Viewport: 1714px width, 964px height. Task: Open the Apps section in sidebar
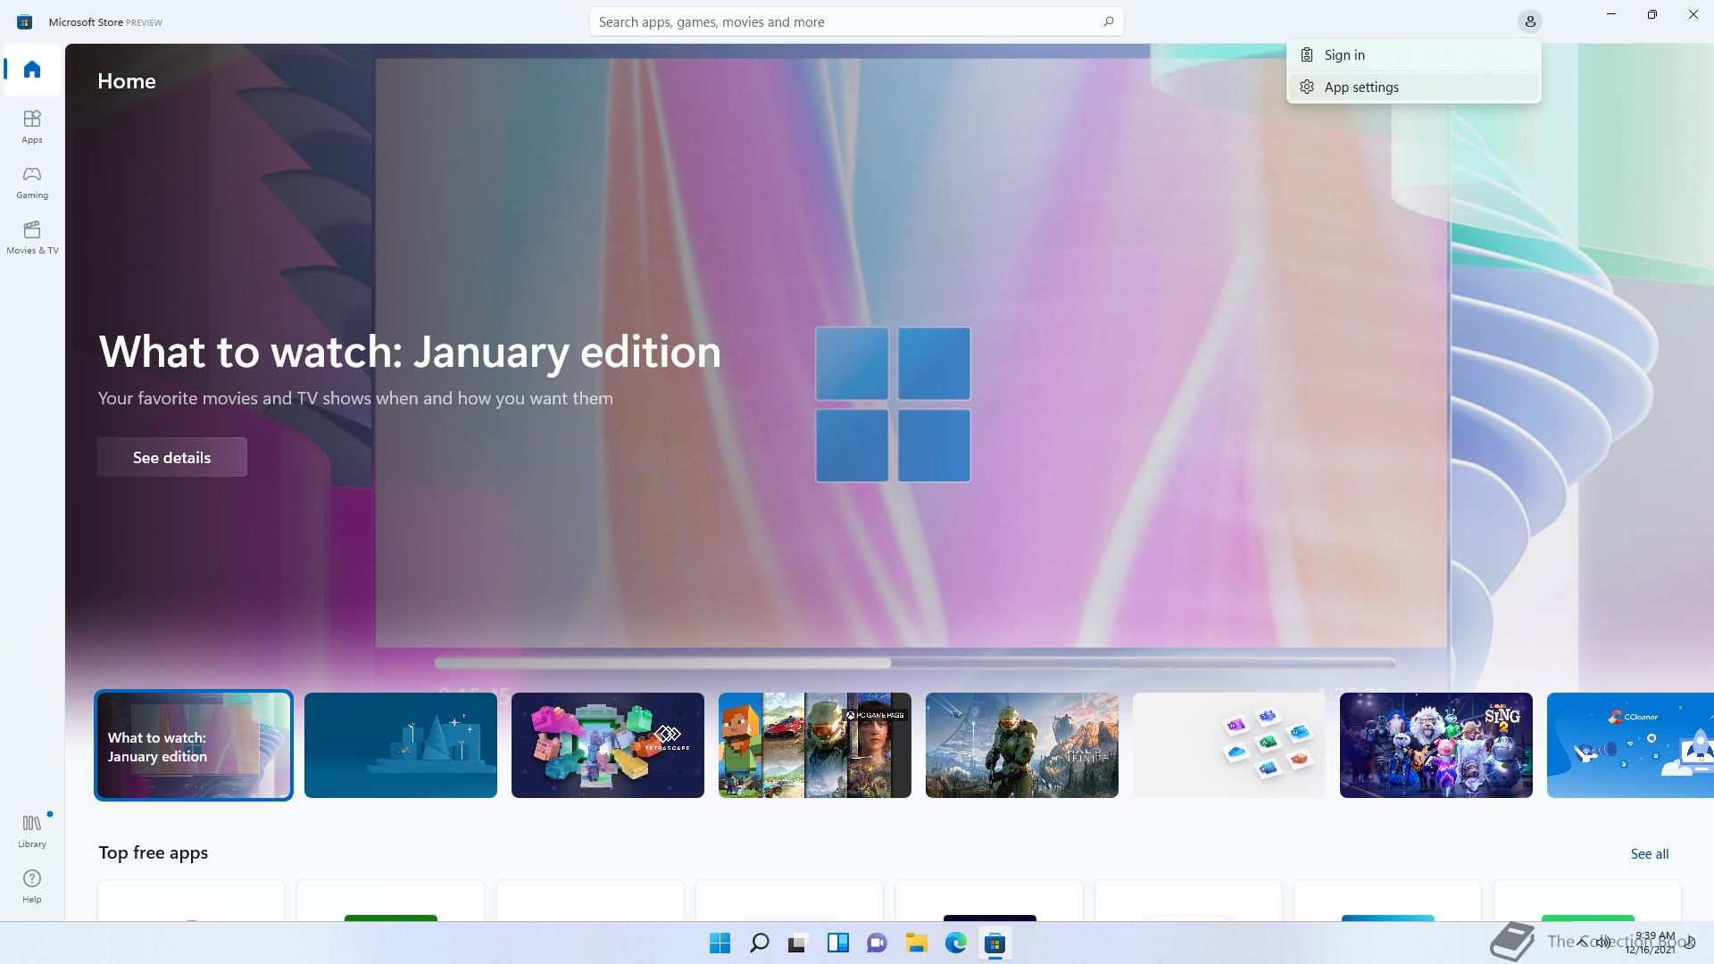click(x=32, y=127)
